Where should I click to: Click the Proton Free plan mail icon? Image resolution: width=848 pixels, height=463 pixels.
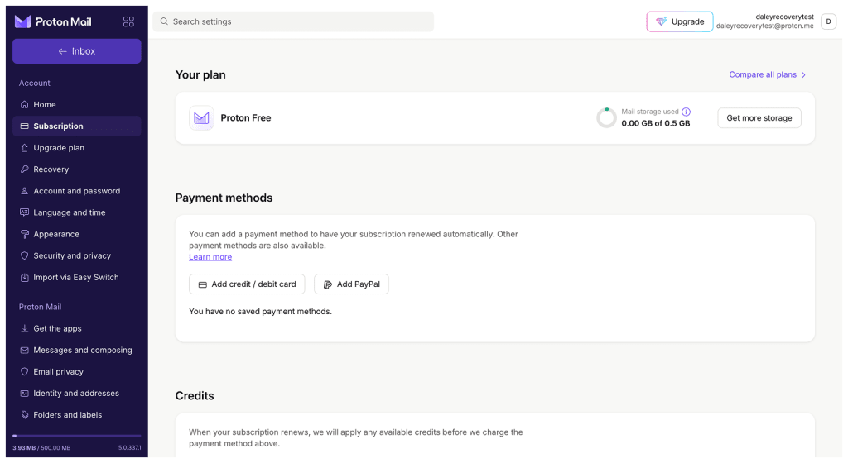click(201, 117)
